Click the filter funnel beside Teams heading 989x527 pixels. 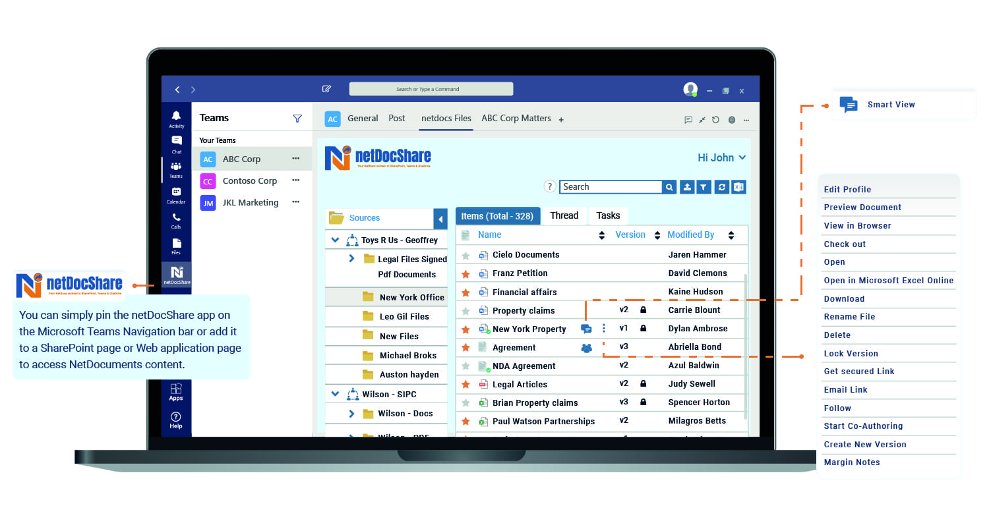[x=297, y=119]
